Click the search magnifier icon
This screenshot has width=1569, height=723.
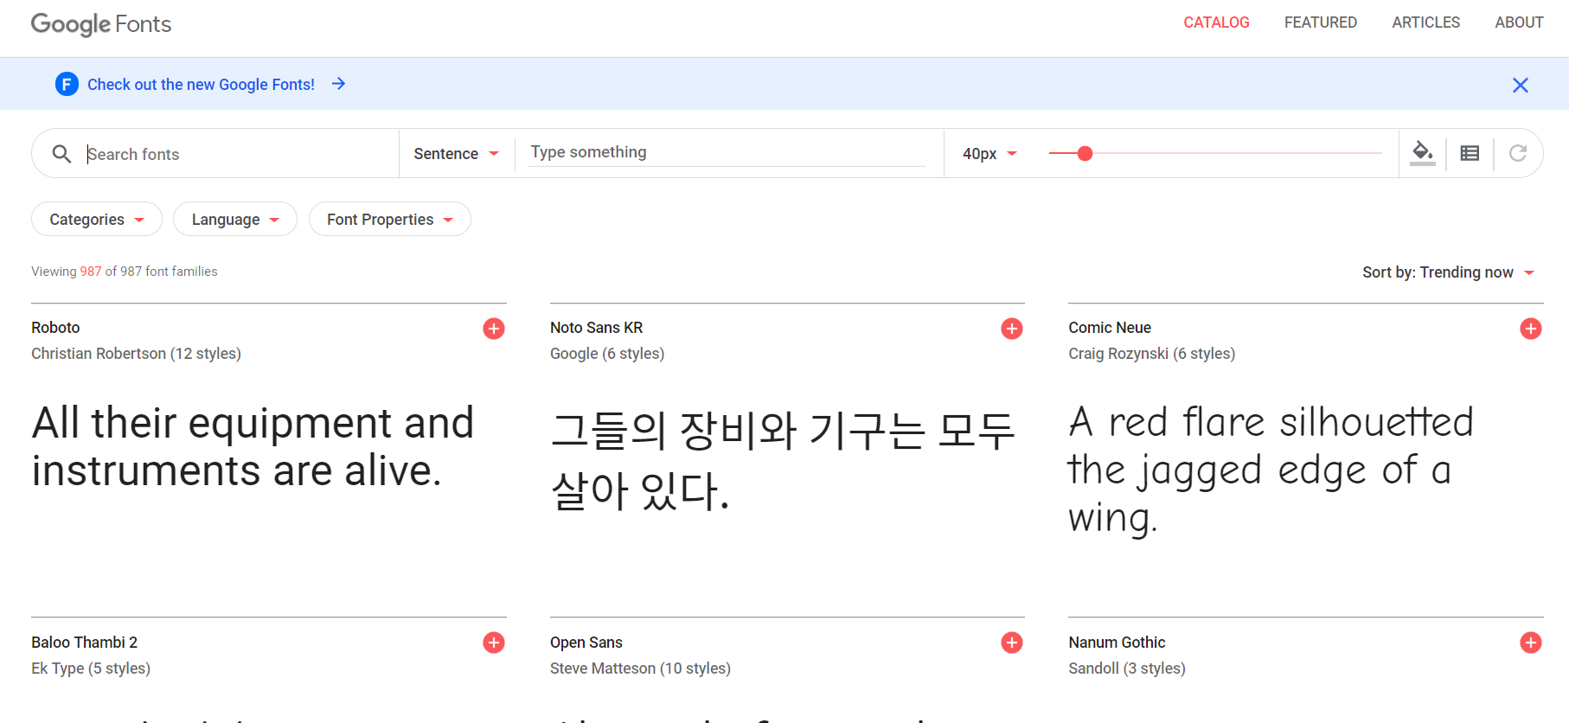point(61,154)
